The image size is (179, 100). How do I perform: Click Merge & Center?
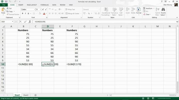pyautogui.click(x=72, y=13)
